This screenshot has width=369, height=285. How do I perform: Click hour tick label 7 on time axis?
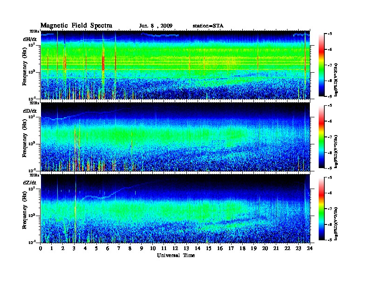[x=119, y=248]
